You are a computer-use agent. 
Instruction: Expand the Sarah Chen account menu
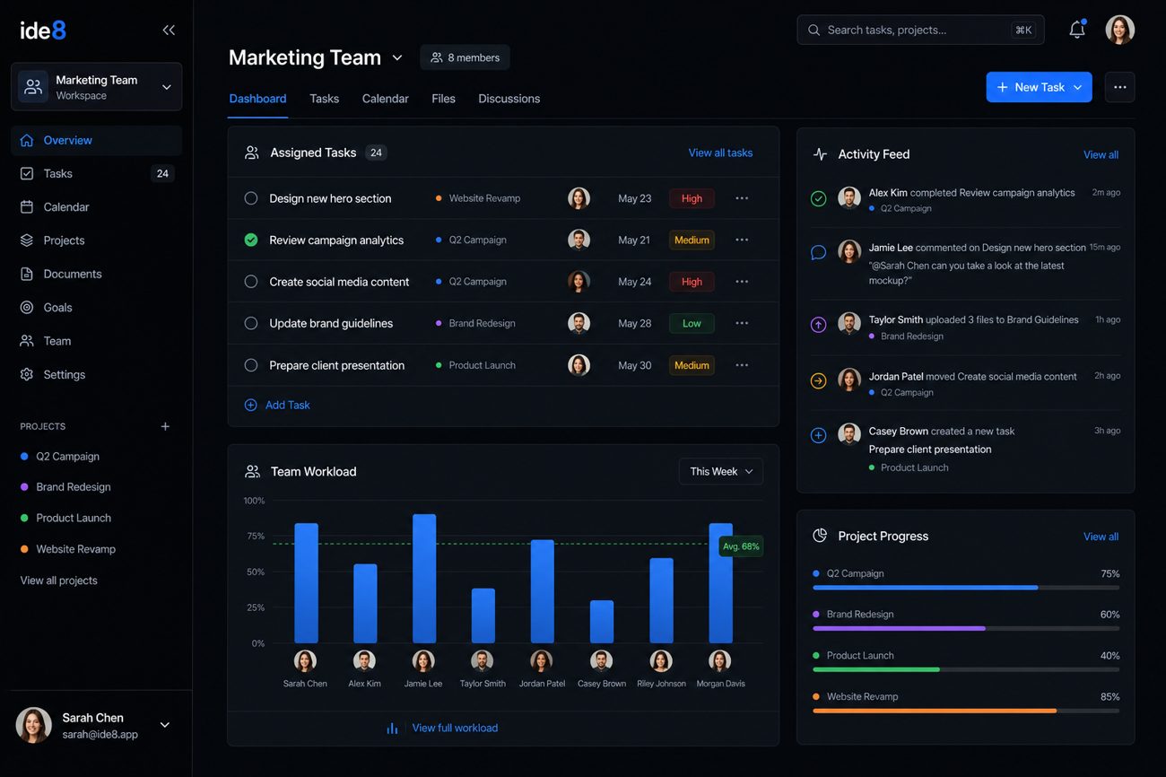(x=165, y=725)
